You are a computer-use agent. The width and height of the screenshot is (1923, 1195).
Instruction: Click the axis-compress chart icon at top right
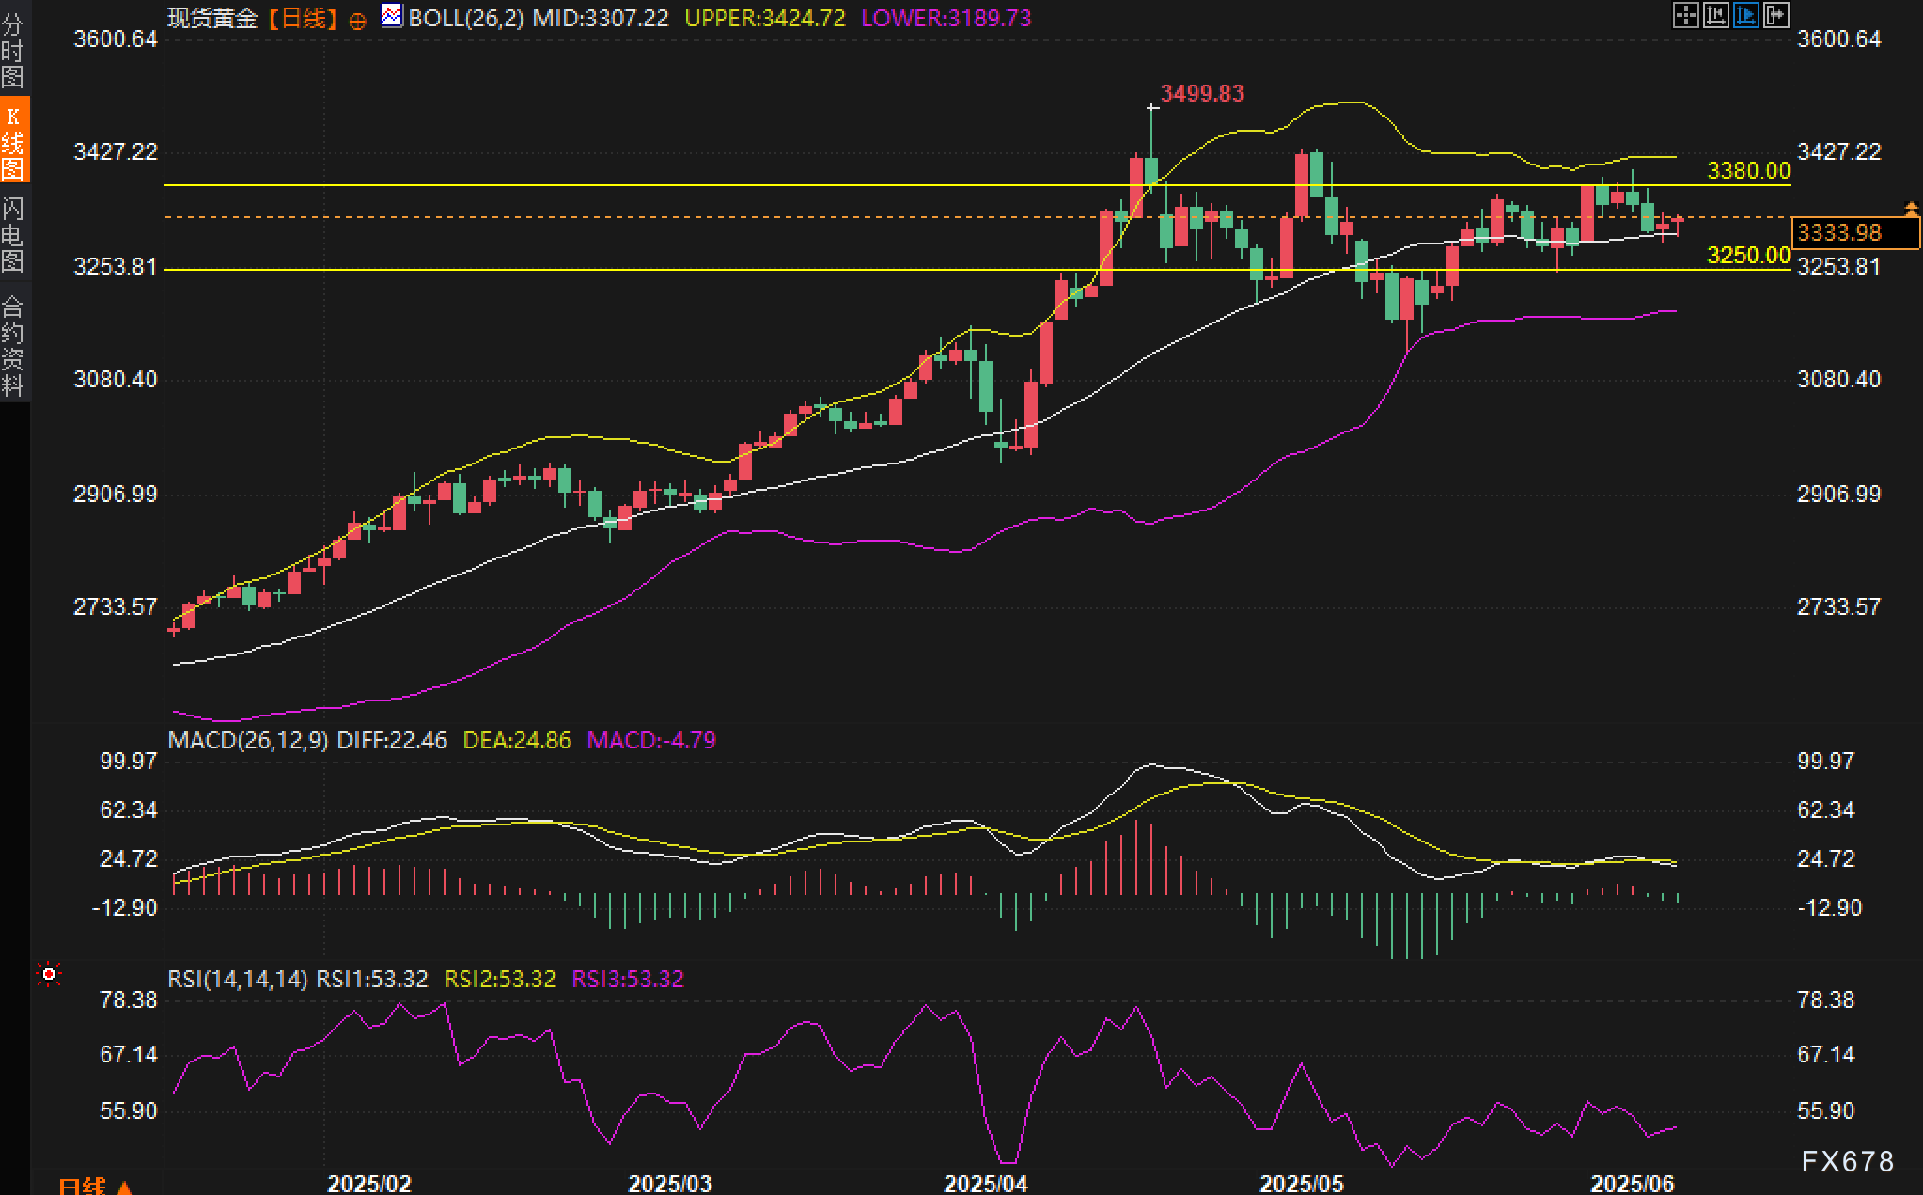[1716, 15]
